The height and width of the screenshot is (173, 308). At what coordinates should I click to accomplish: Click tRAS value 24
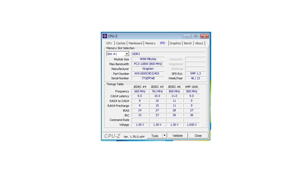tap(140, 111)
